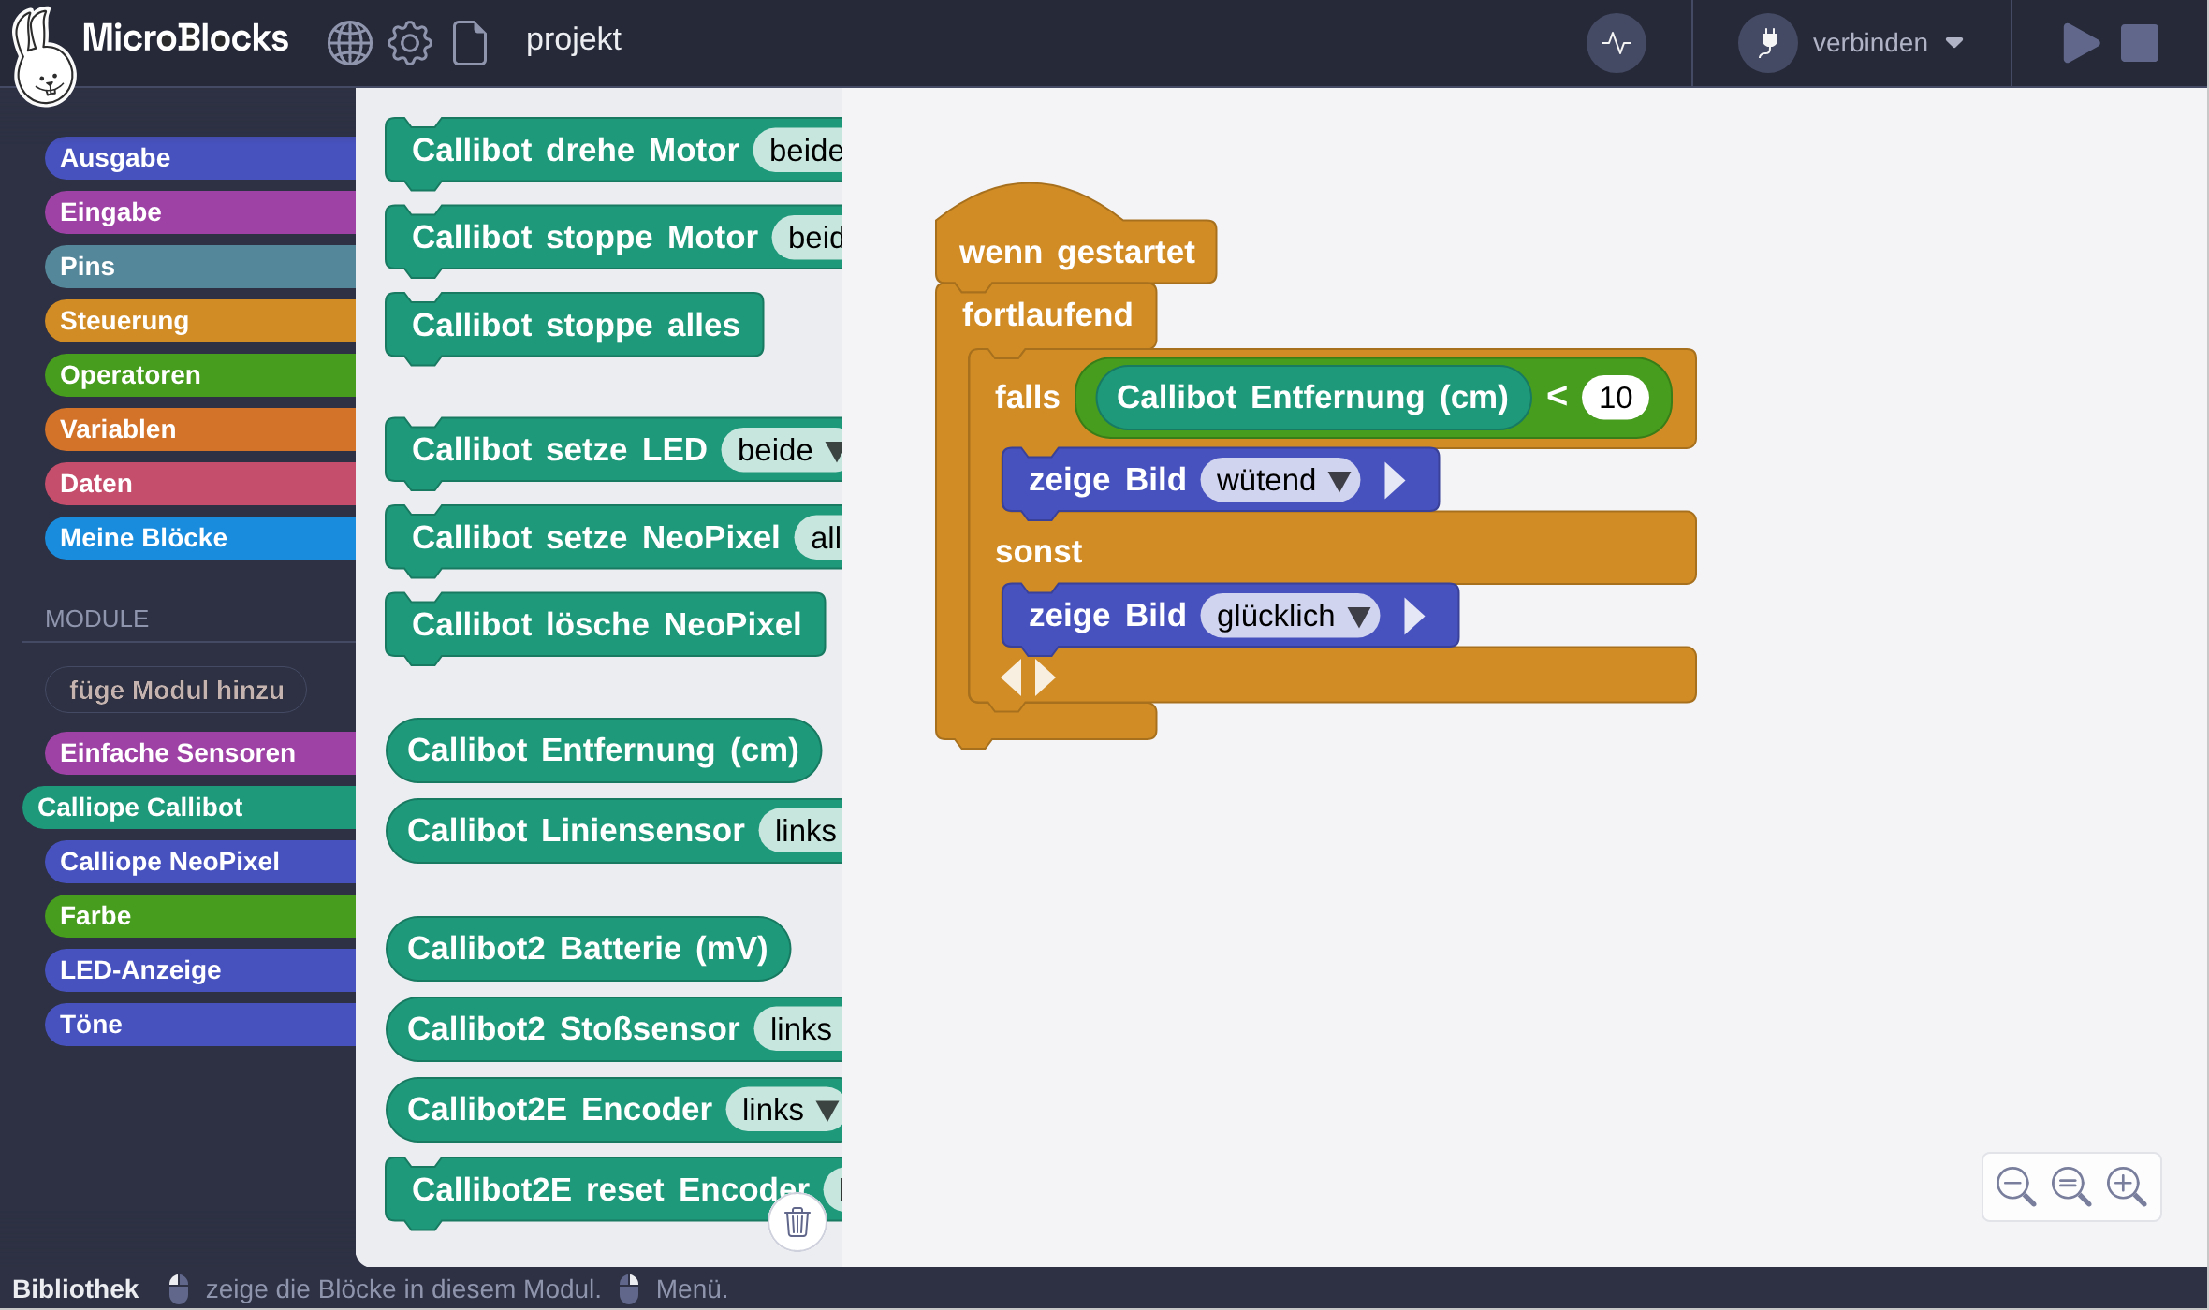
Task: Open the language globe menu
Action: (x=349, y=43)
